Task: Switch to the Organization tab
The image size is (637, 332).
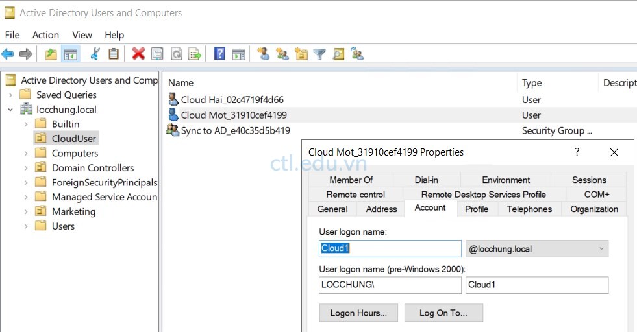Action: [594, 209]
